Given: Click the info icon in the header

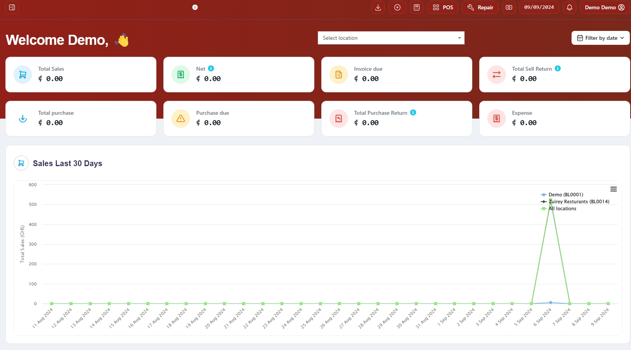Looking at the screenshot, I should tap(195, 7).
